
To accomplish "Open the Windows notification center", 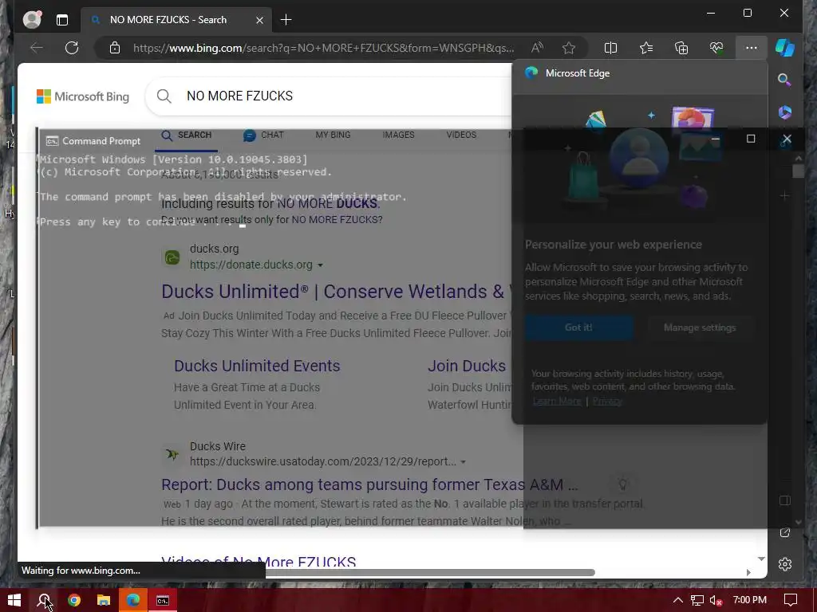I will [791, 600].
